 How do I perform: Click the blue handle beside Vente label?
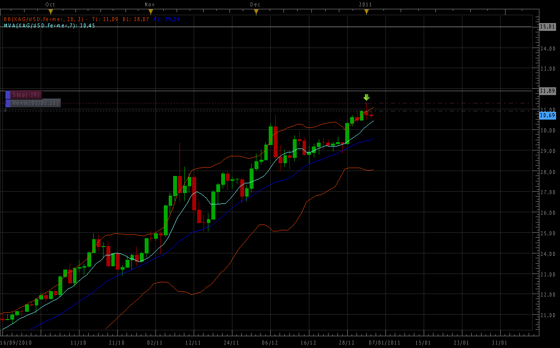click(8, 103)
